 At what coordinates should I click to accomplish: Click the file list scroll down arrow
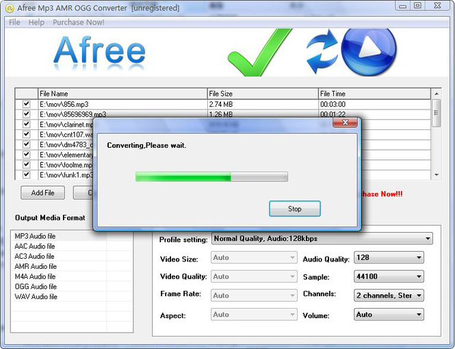pyautogui.click(x=437, y=174)
